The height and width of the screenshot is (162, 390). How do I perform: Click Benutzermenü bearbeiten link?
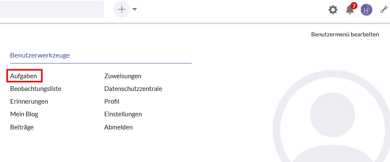345,34
